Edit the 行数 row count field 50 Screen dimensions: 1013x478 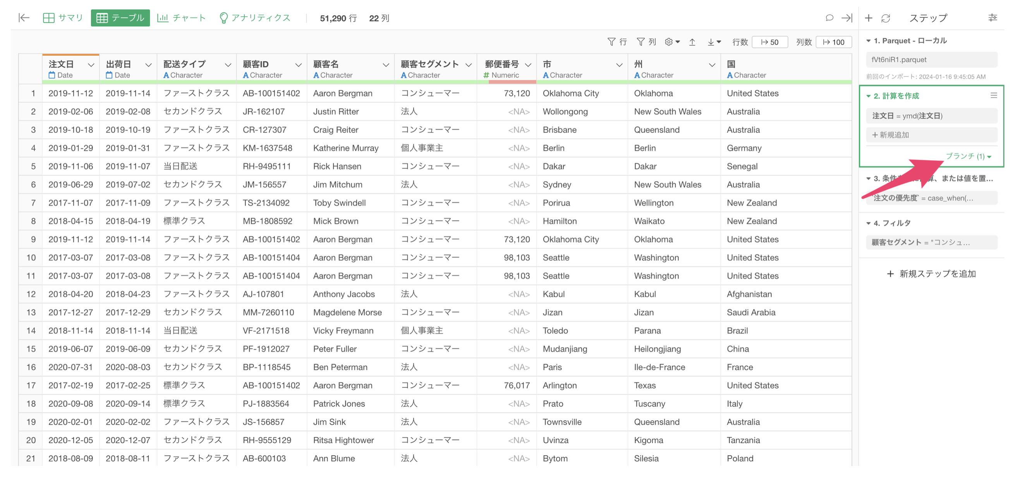769,42
